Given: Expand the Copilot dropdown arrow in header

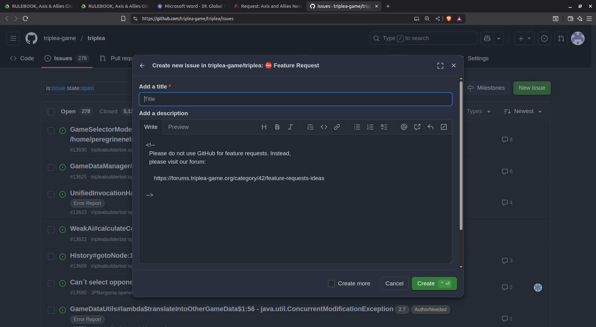Looking at the screenshot, I should point(499,39).
